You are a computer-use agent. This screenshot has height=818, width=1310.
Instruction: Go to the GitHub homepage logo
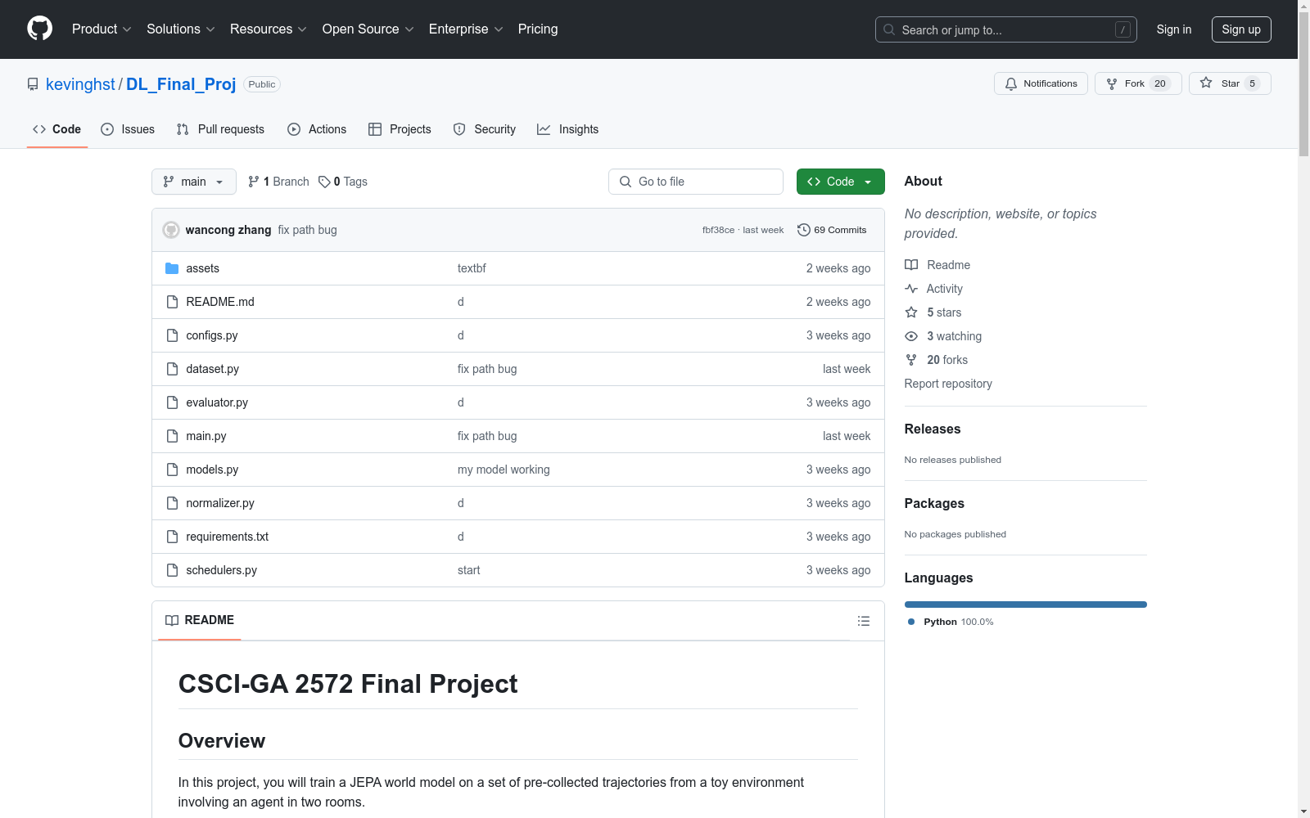click(39, 29)
